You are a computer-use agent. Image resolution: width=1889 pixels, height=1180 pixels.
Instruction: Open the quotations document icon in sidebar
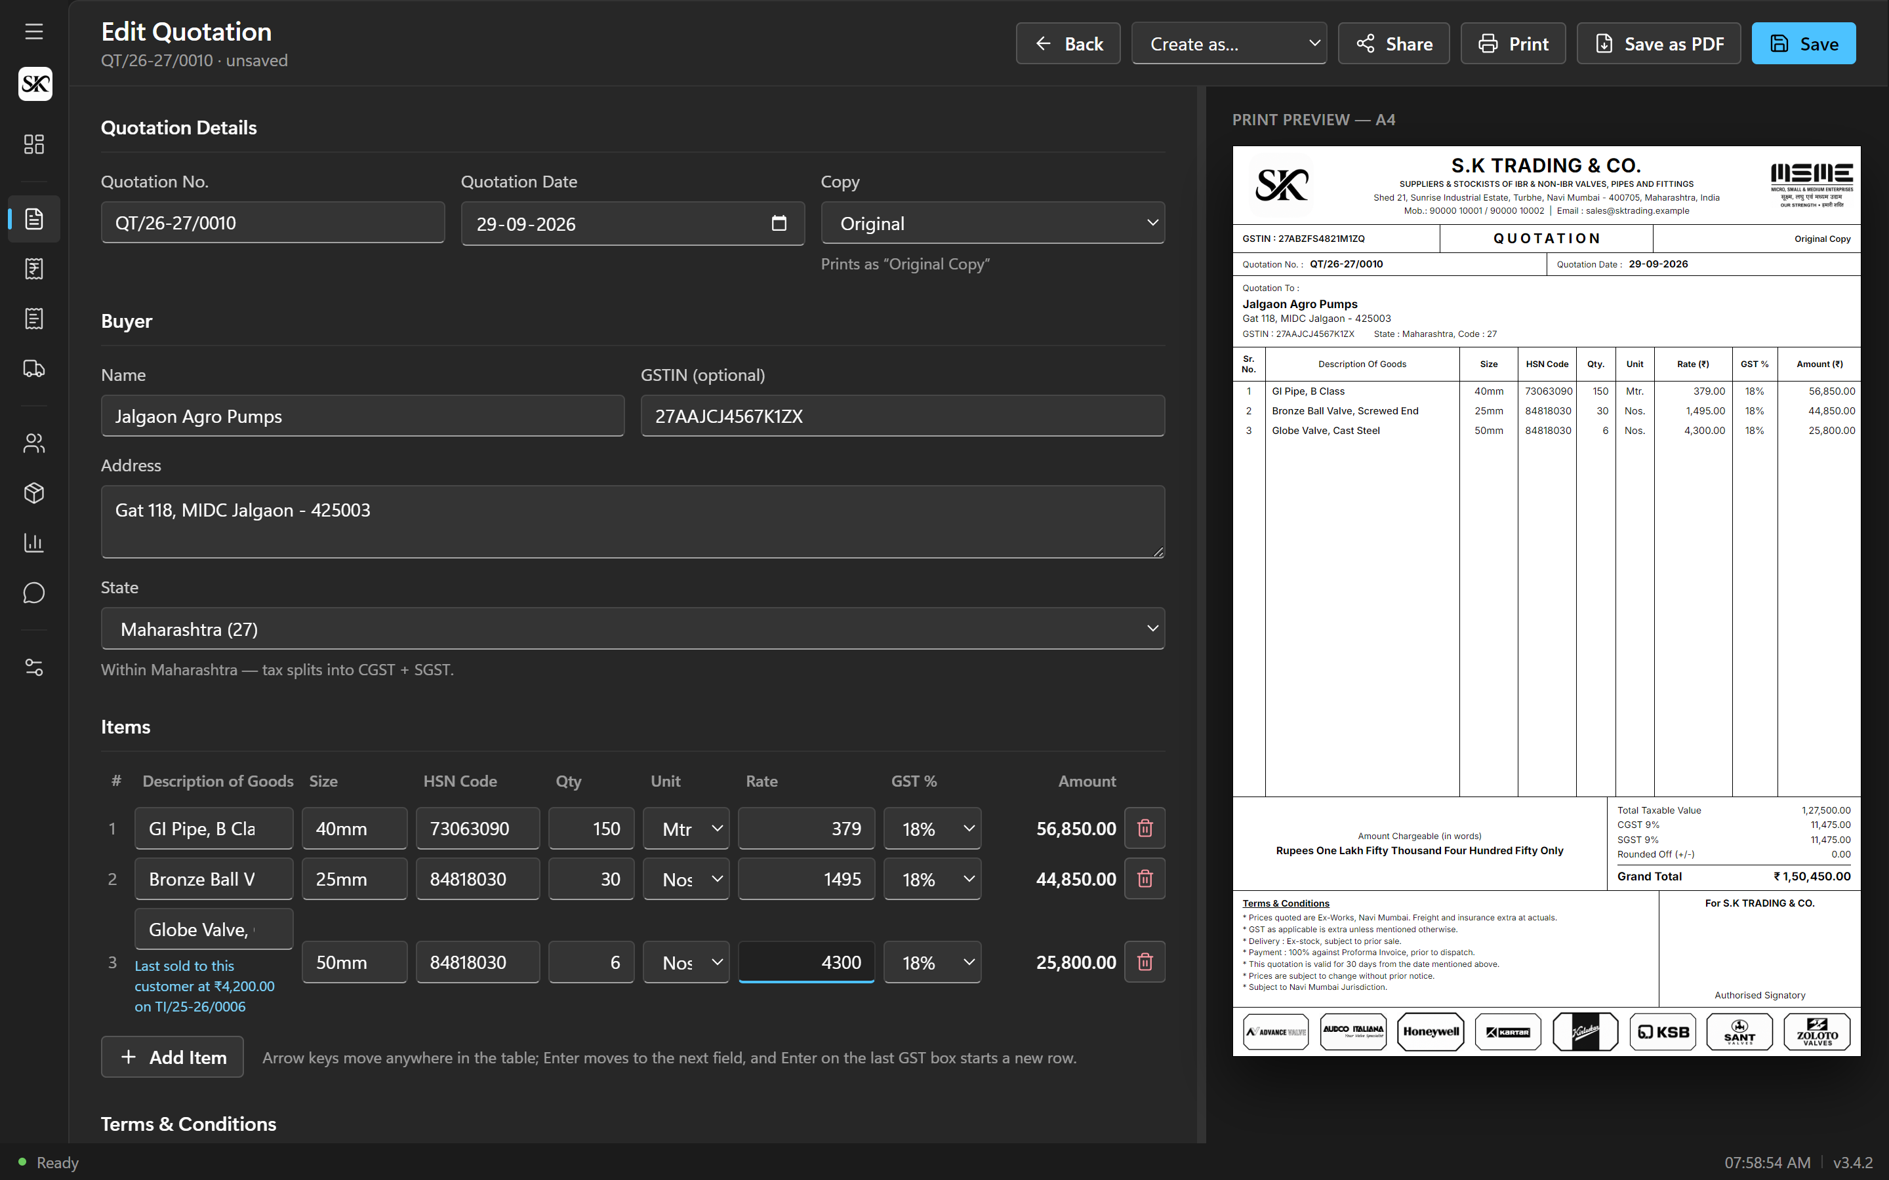(x=33, y=218)
